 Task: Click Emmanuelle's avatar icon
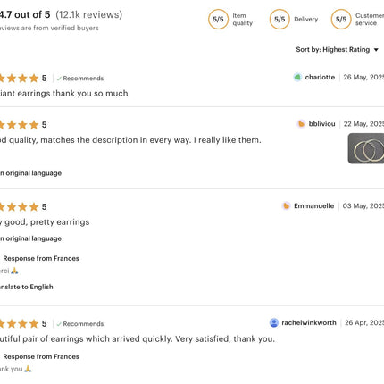pos(287,206)
